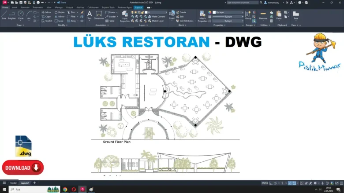344x193 pixels.
Task: Expand the Groups panel
Action: tap(251, 25)
